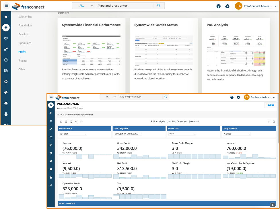Click Gross Profit value 342,000.0
280x209 pixels.
127,148
